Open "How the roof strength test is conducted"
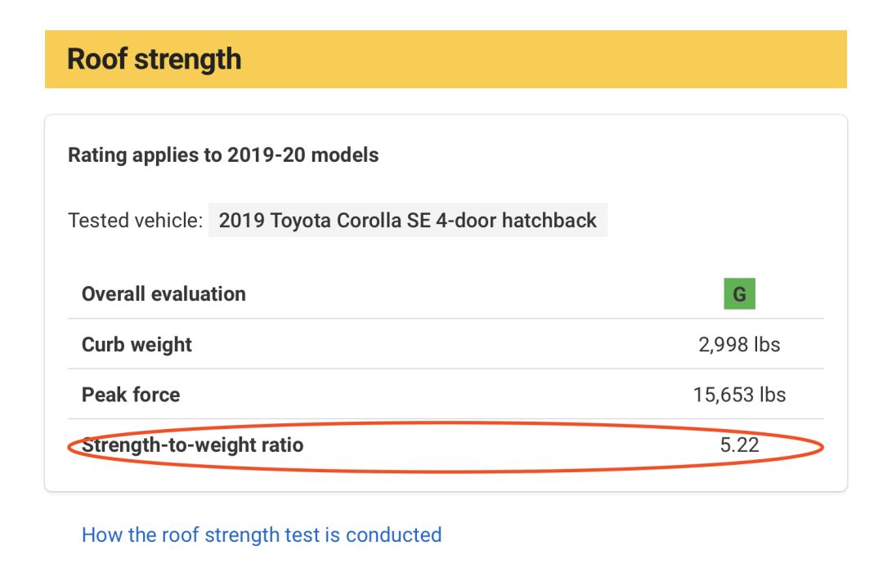Viewport: 883px width, 572px height. click(x=262, y=535)
